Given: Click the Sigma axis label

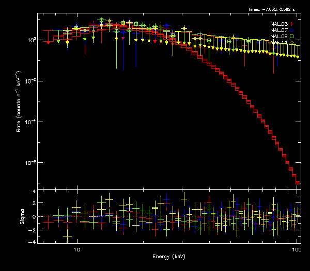Looking at the screenshot, I should coord(21,216).
